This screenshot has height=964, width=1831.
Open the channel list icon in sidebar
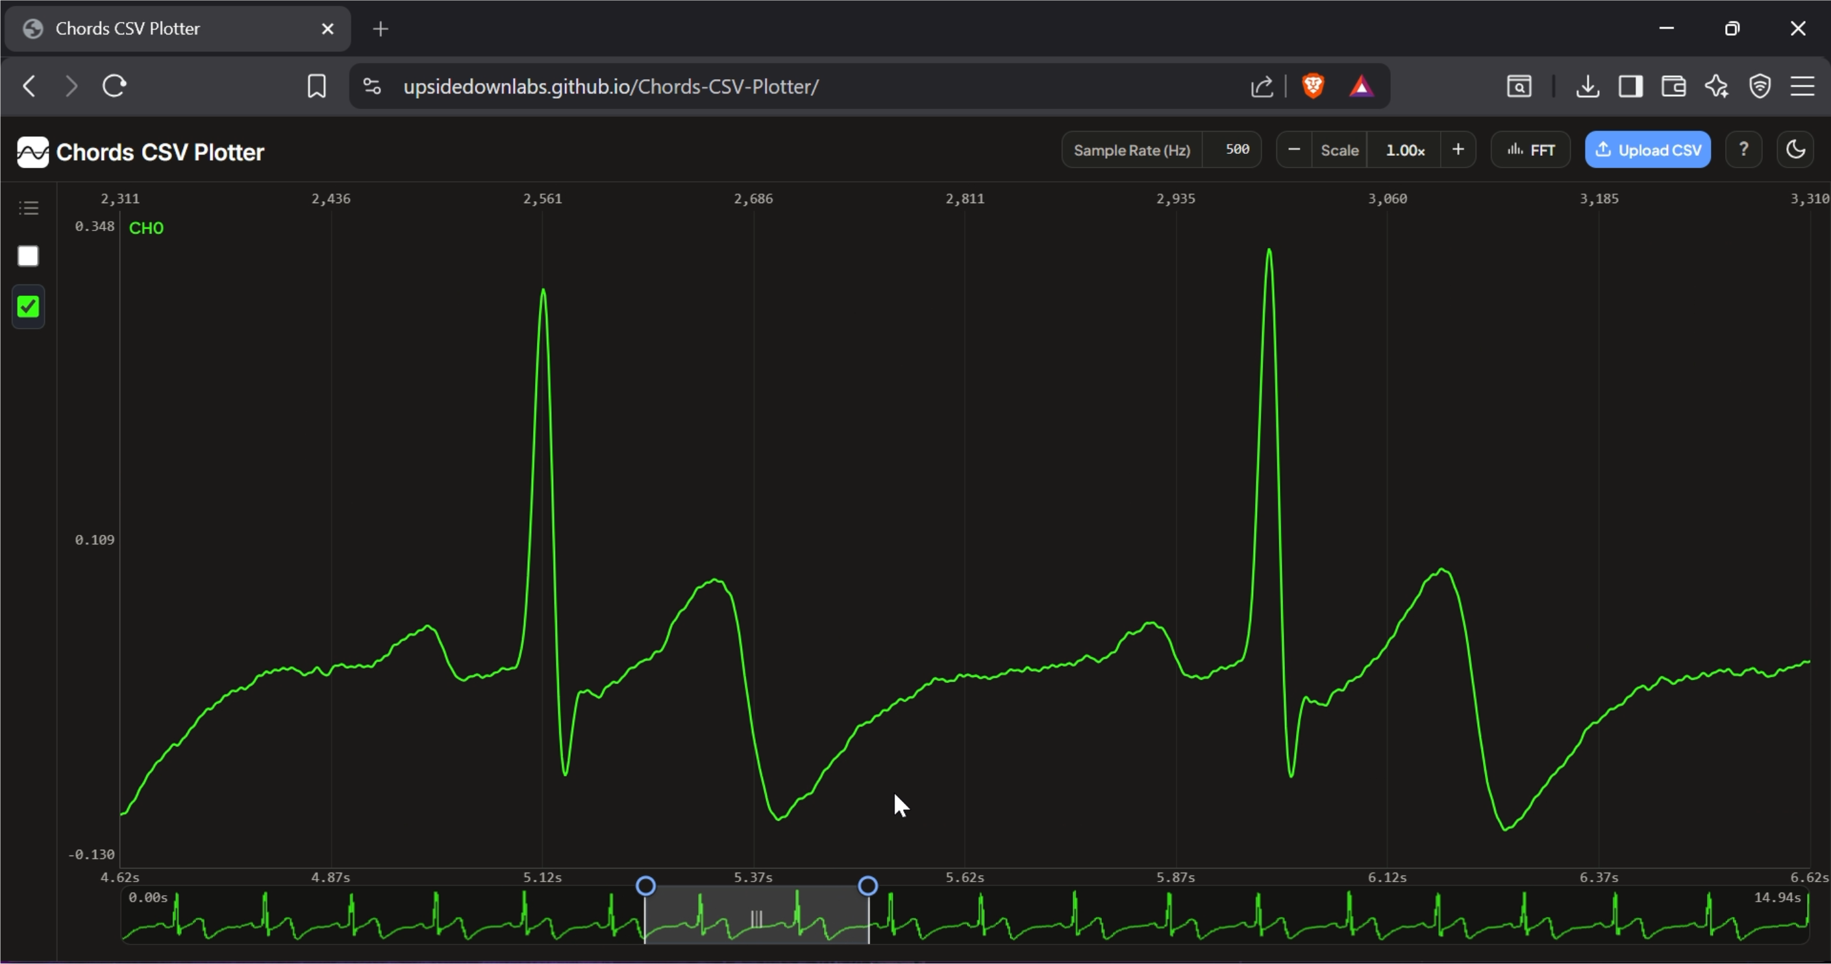click(29, 208)
